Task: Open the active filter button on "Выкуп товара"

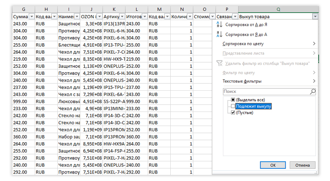Action: point(315,17)
